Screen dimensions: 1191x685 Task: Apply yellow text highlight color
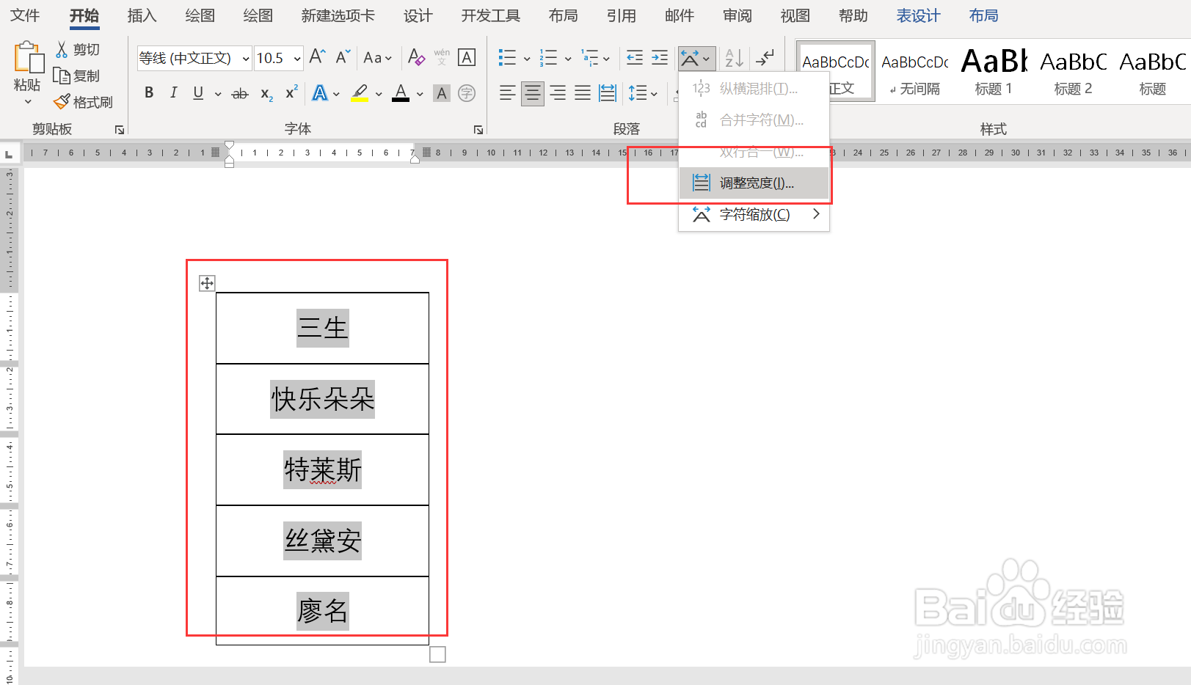360,93
